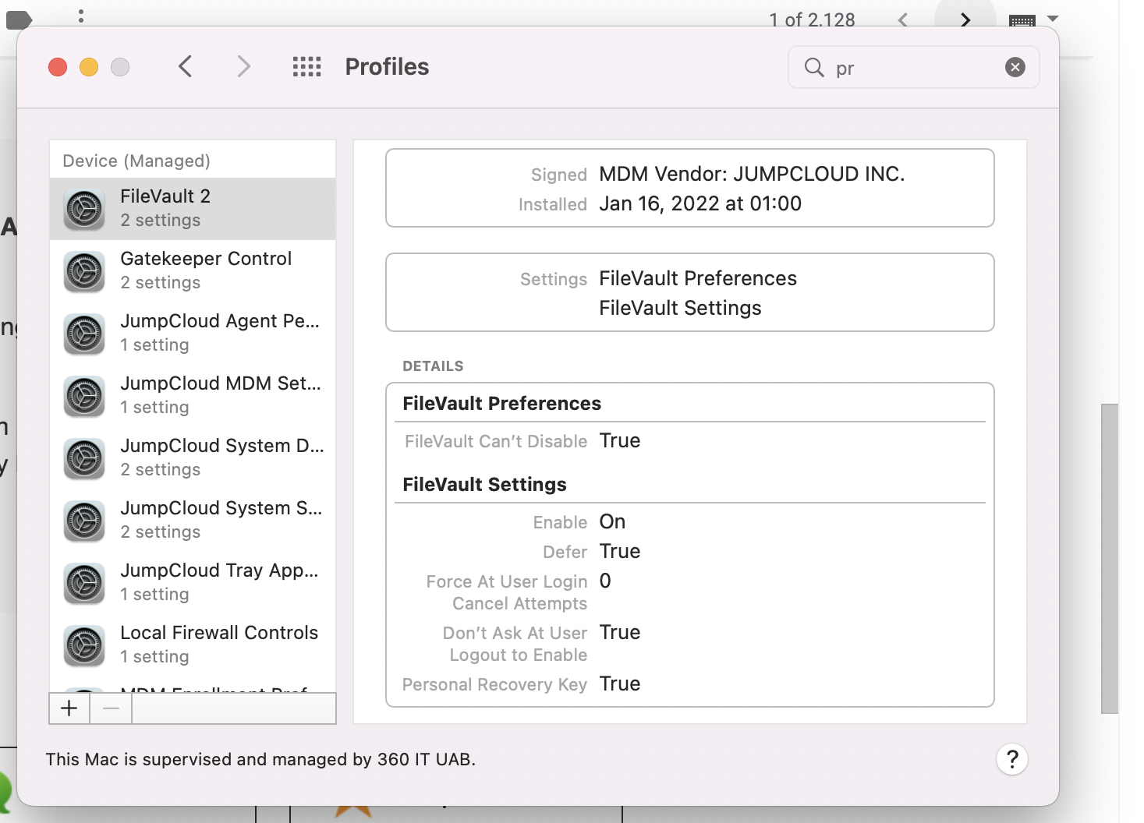Click the previous arrow in background window
This screenshot has height=823, width=1144.
point(903,19)
